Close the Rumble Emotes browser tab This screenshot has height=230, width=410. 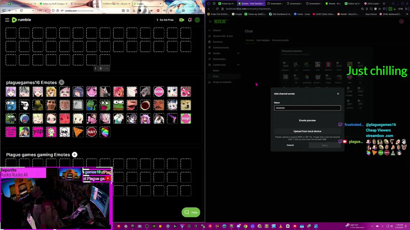[160, 4]
